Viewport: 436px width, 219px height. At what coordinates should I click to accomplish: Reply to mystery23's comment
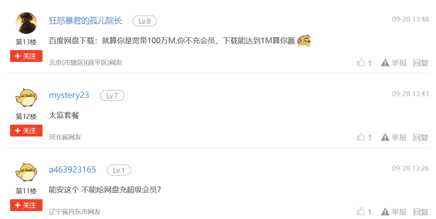coord(420,137)
